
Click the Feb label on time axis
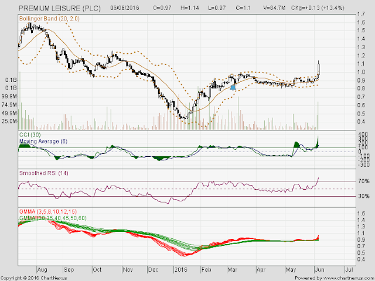(206, 270)
